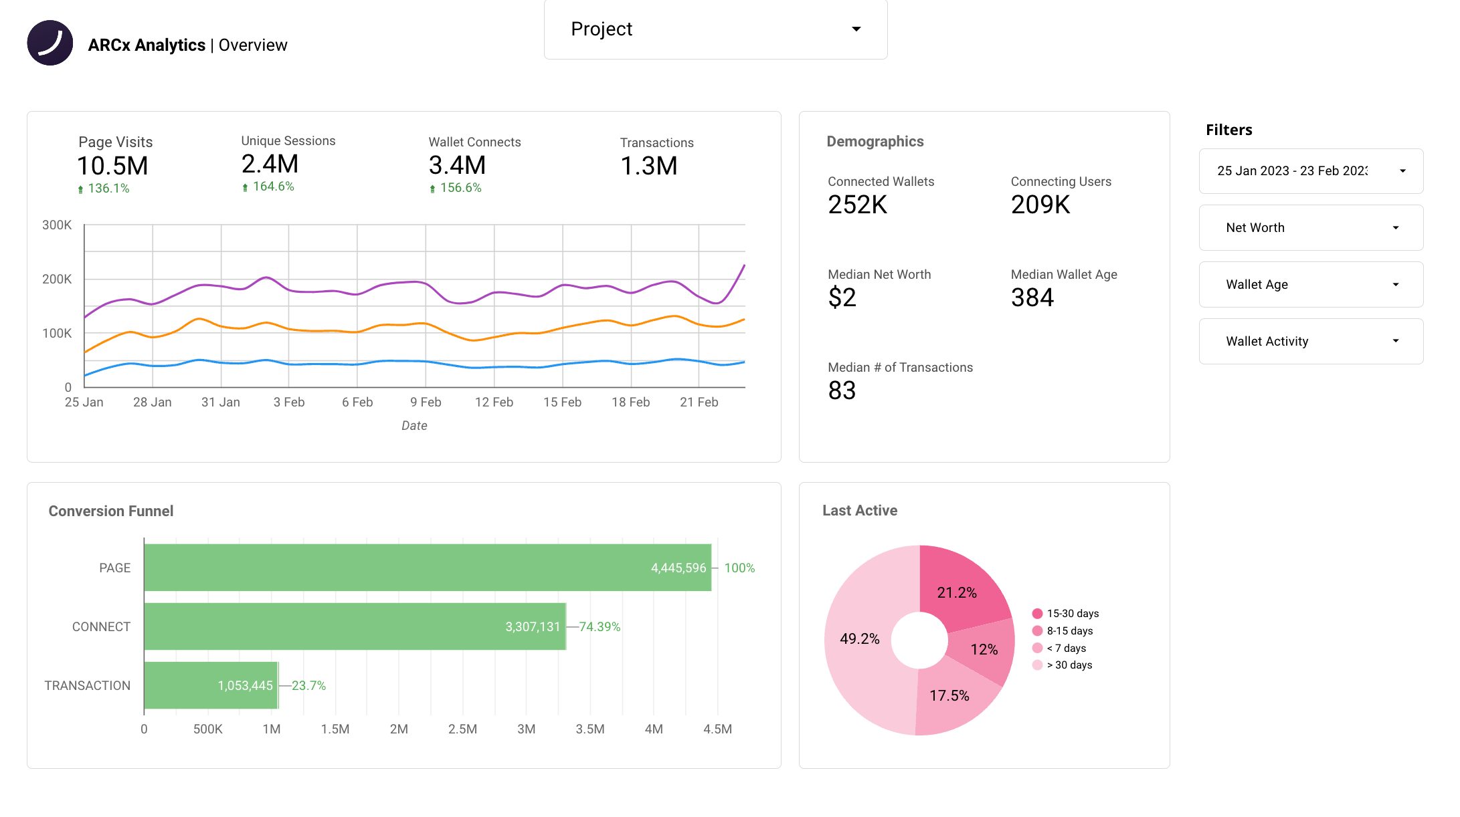Image resolution: width=1460 pixels, height=817 pixels.
Task: Click the increase arrow under Unique Sessions
Action: (x=245, y=187)
